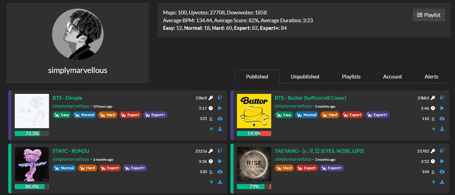Click metronome icon beside 144 BPM
The width and height of the screenshot is (455, 195).
(433, 172)
